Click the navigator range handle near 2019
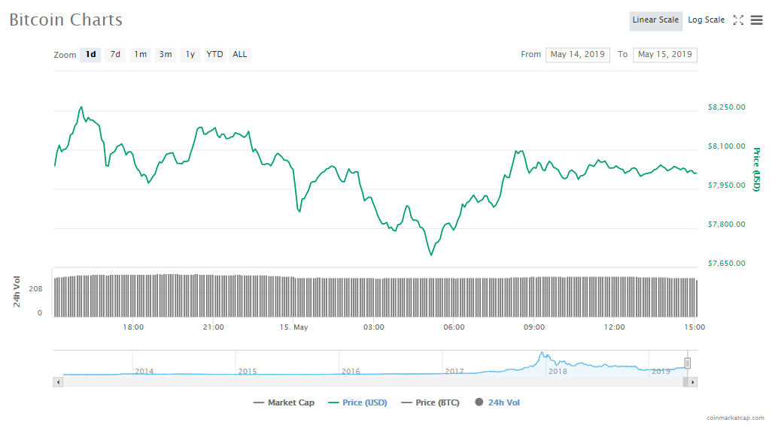The height and width of the screenshot is (428, 778). (x=687, y=363)
